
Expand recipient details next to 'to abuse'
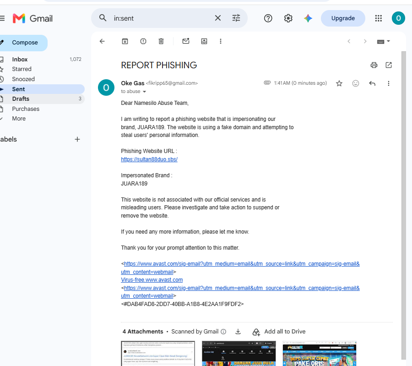click(144, 92)
